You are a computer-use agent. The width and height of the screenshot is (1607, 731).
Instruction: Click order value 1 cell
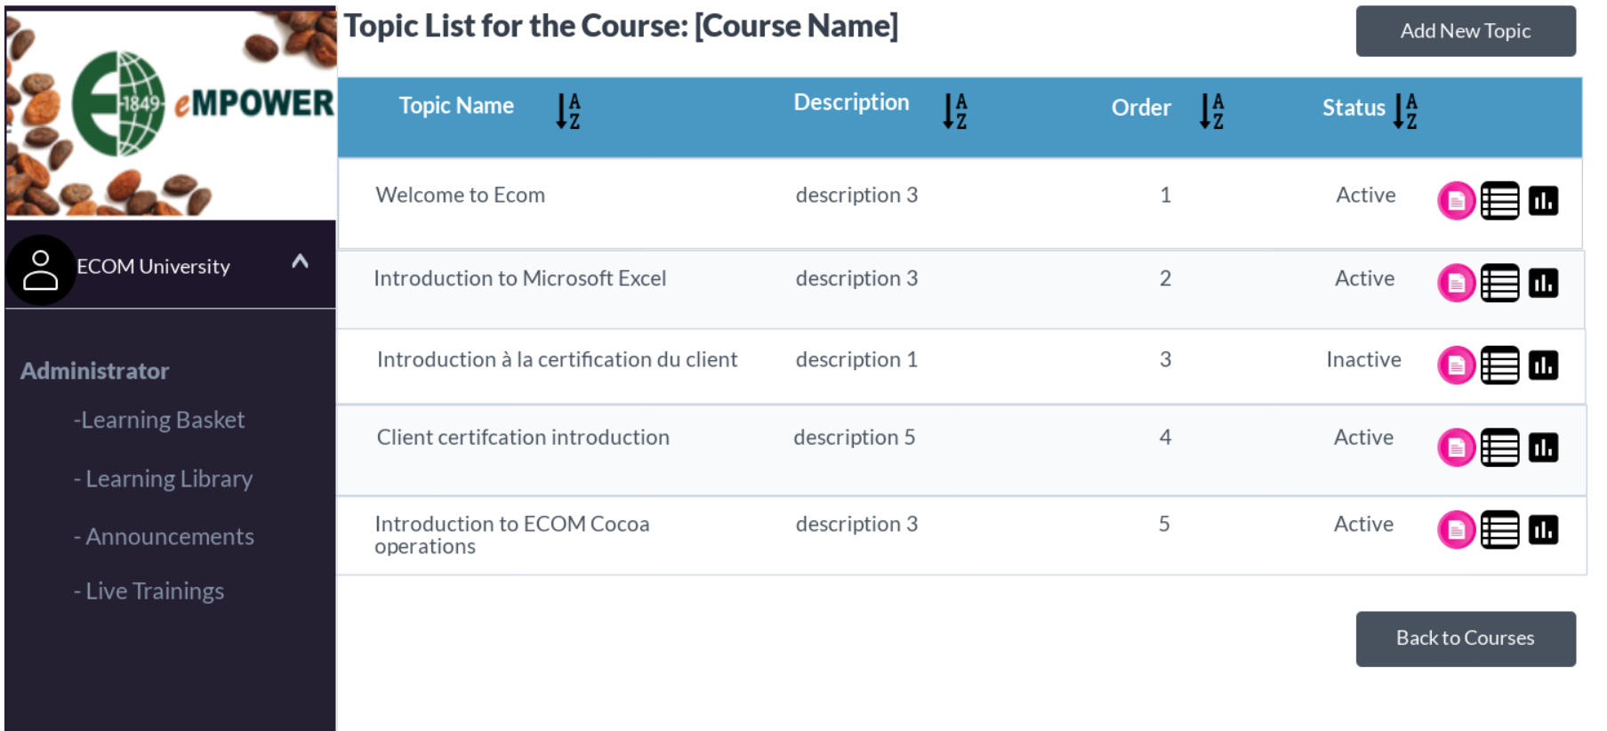[1165, 195]
